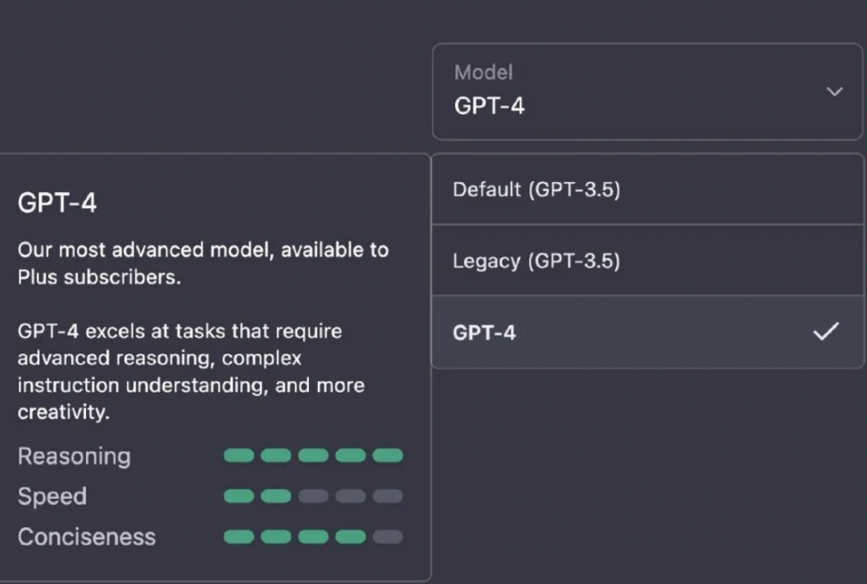Click the second green Speed pip
867x584 pixels.
point(276,496)
